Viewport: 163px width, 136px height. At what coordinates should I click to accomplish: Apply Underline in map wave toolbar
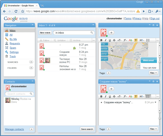click(x=110, y=40)
